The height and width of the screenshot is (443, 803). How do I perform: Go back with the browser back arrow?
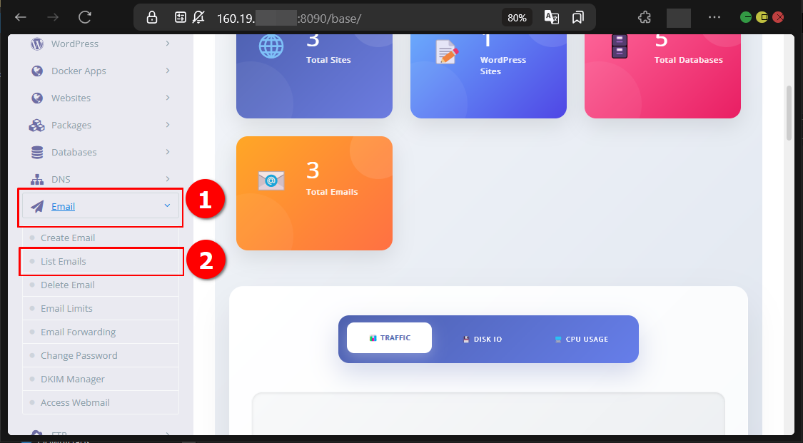pos(21,17)
